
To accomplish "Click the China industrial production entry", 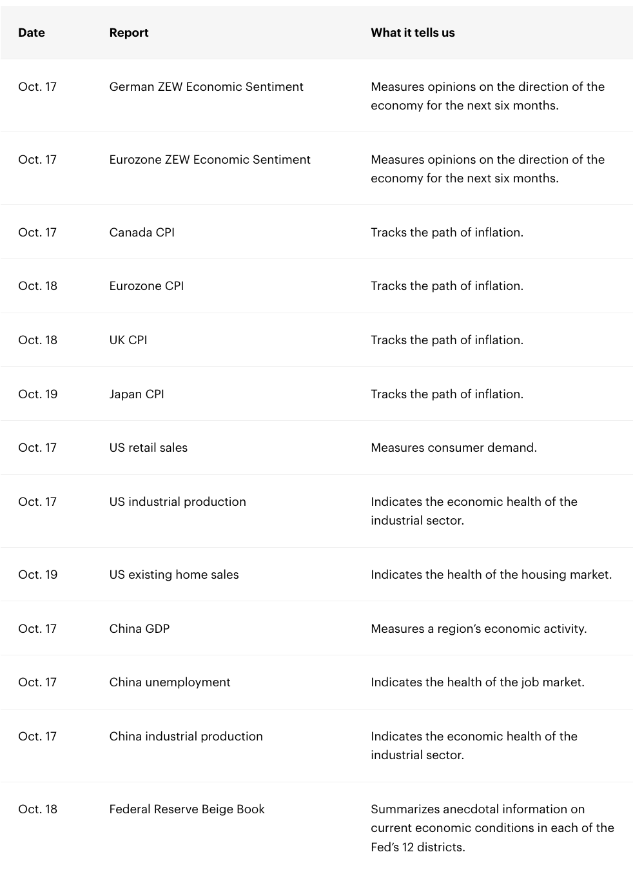I will (186, 737).
